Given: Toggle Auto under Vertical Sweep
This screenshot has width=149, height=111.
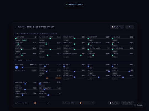Looking at the screenshot, I should [x=18, y=57].
